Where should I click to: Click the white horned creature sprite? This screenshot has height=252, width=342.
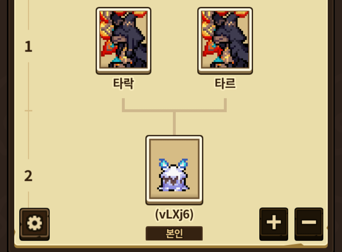click(x=174, y=175)
